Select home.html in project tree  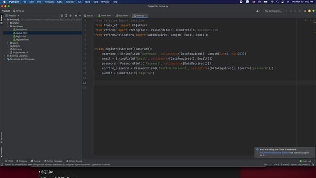[x=20, y=30]
